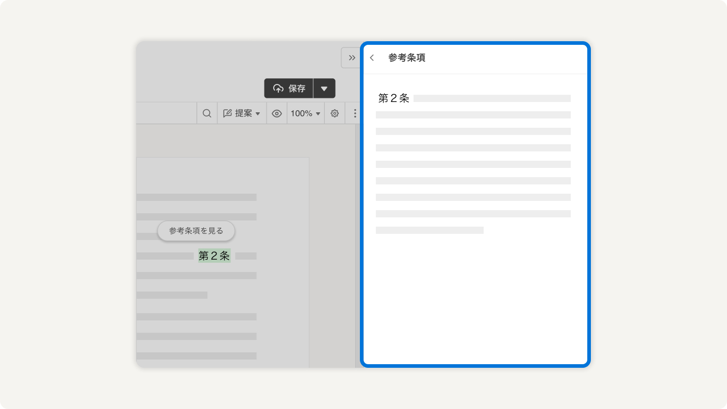Click the search magnifier icon
This screenshot has width=727, height=409.
pyautogui.click(x=207, y=113)
